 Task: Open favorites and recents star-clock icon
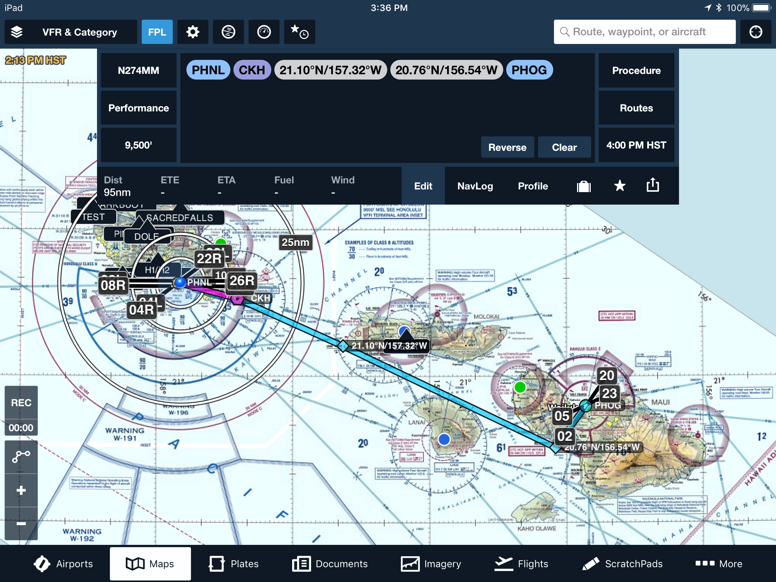coord(299,32)
